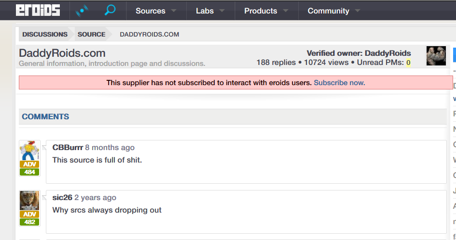This screenshot has width=456, height=240.
Task: Visit sic26's profile link
Action: [x=62, y=197]
